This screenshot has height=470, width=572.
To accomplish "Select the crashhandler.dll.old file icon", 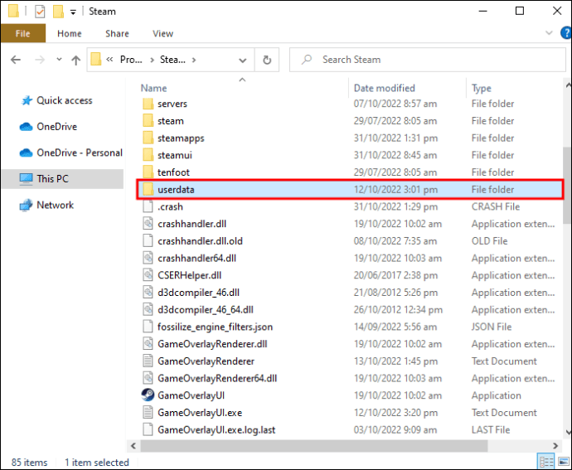I will pos(148,241).
